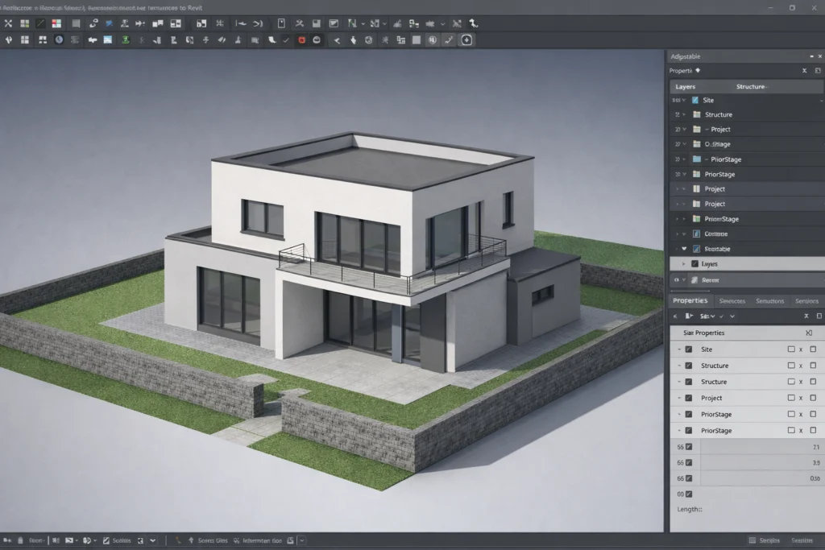Collapse the bold Suitable tree item
This screenshot has height=550, width=825.
pos(683,248)
